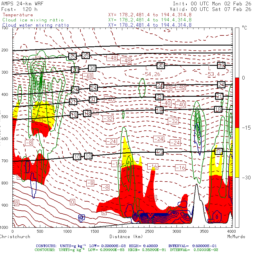Click the green 'Cloud ice mixing ratio' label

33,20
